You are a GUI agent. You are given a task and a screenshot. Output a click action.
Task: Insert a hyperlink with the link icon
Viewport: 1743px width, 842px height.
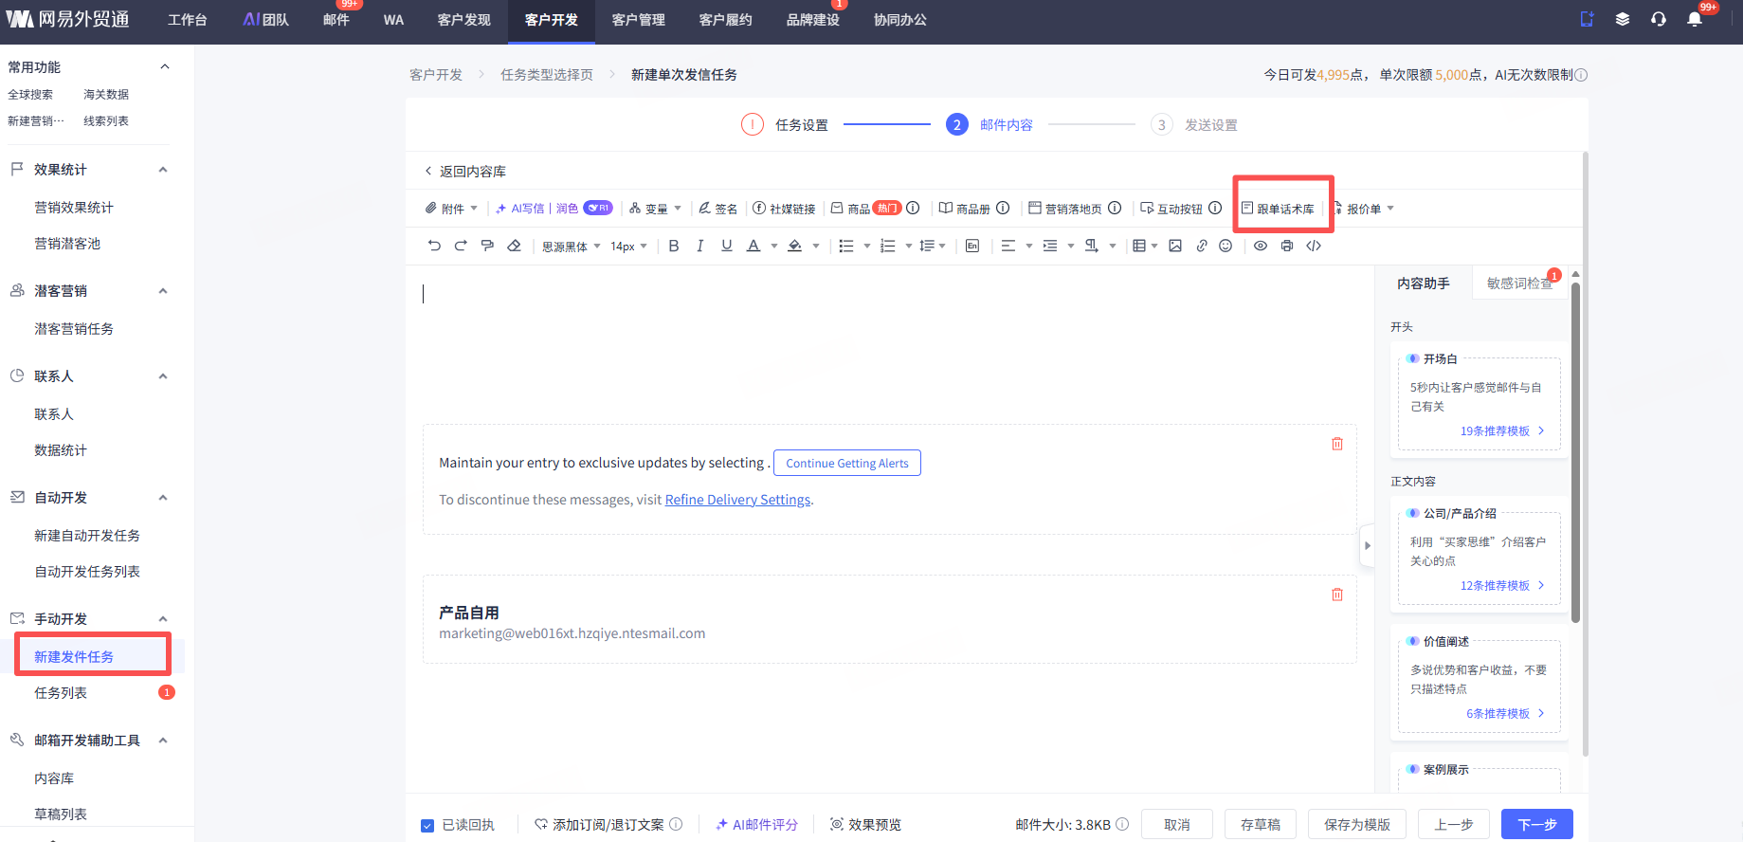coord(1202,246)
